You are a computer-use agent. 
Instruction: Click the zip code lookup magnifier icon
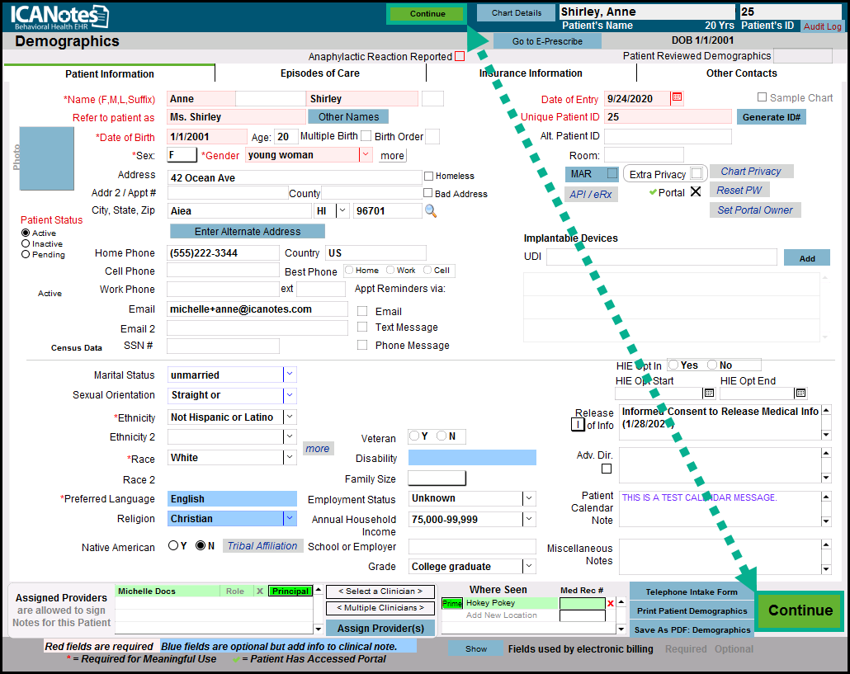(431, 211)
